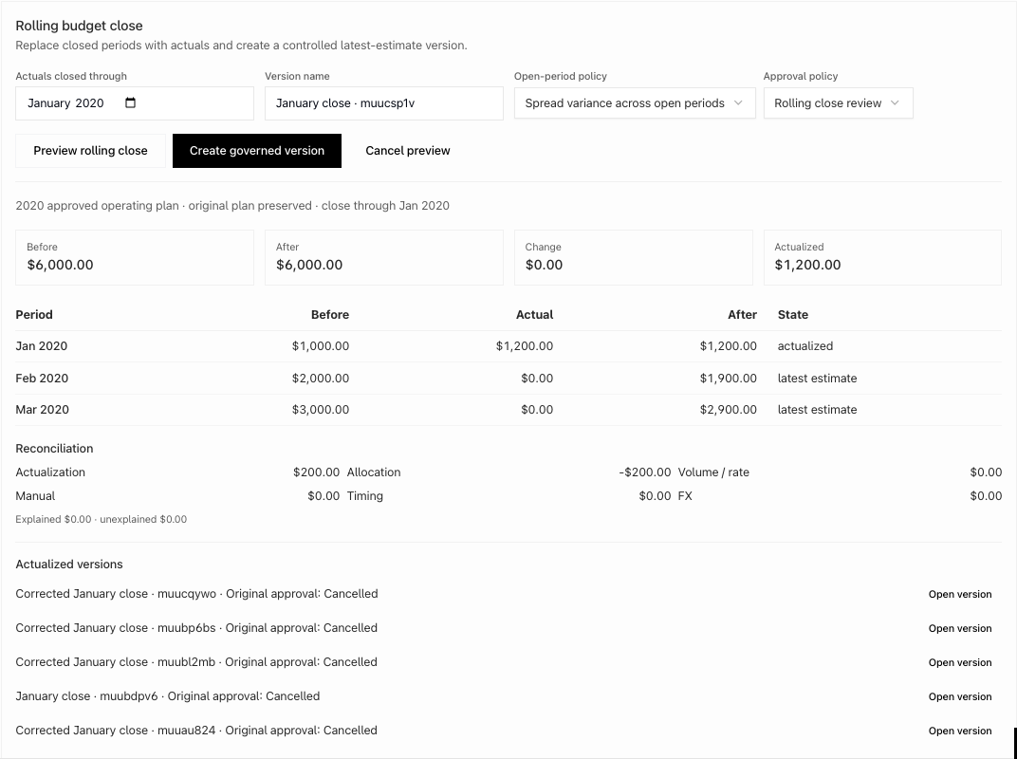Open version for muubp6bs close
Screen dimensions: 1017x759
pyautogui.click(x=960, y=629)
